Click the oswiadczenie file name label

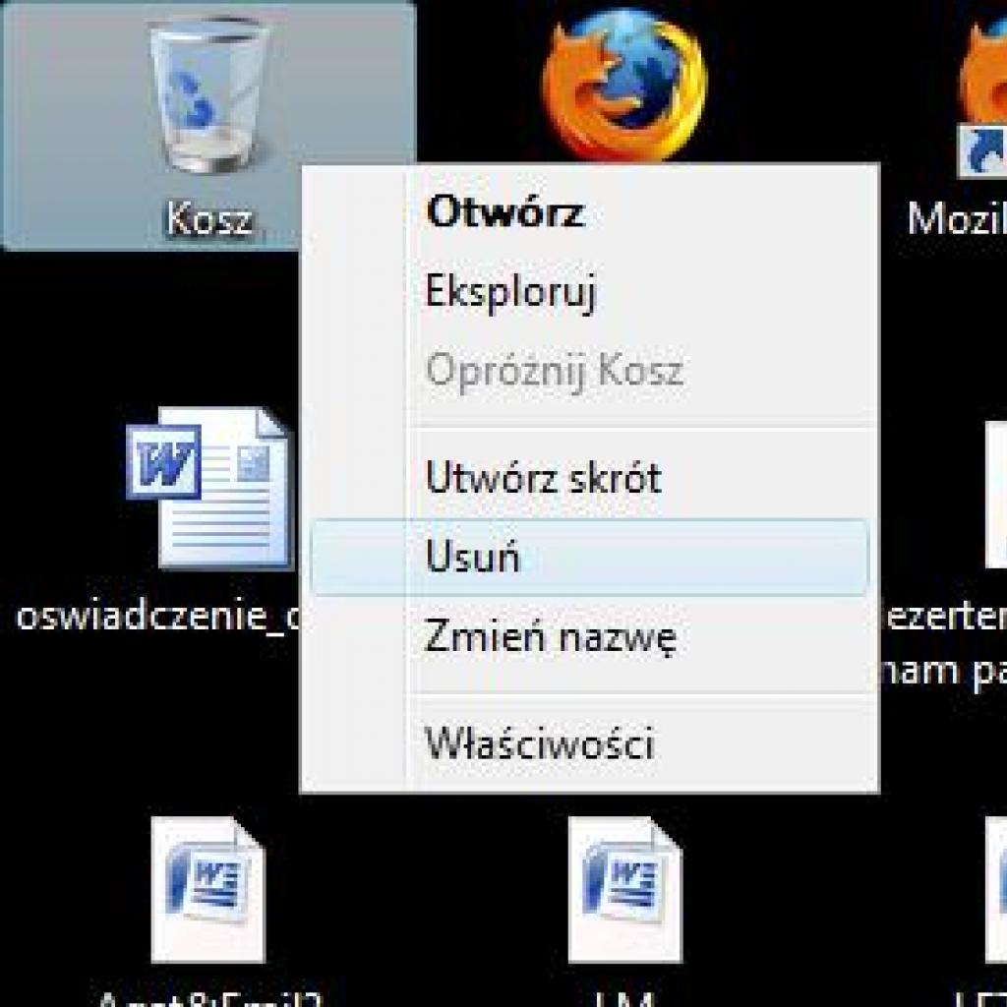coord(158,618)
